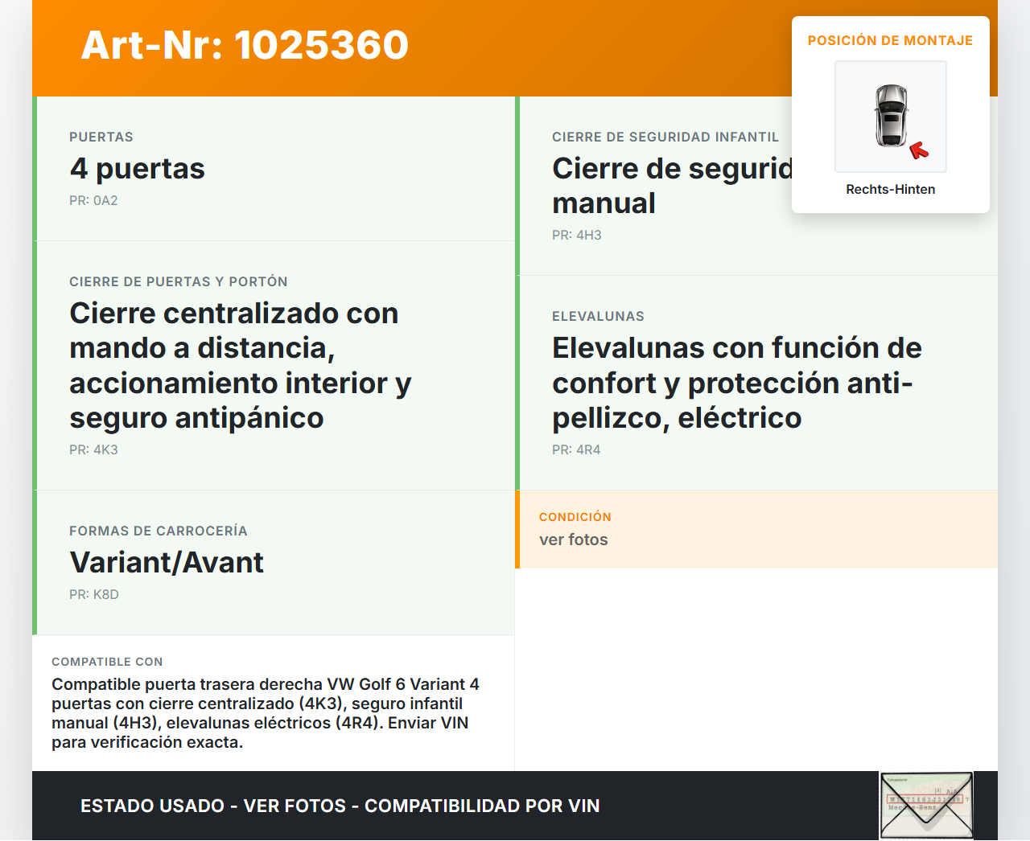Click the PR: K8D code
Viewport: 1030px width, 841px height.
point(94,595)
